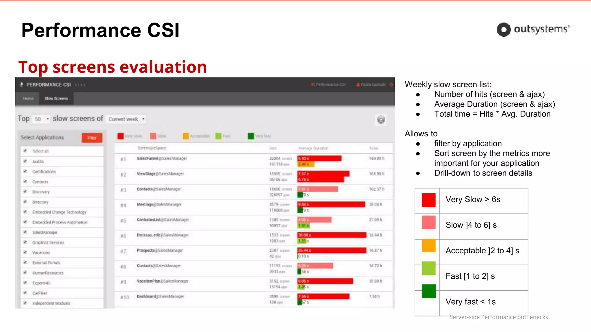The image size is (591, 332).
Task: Open the Slow Screens tab
Action: pos(56,99)
